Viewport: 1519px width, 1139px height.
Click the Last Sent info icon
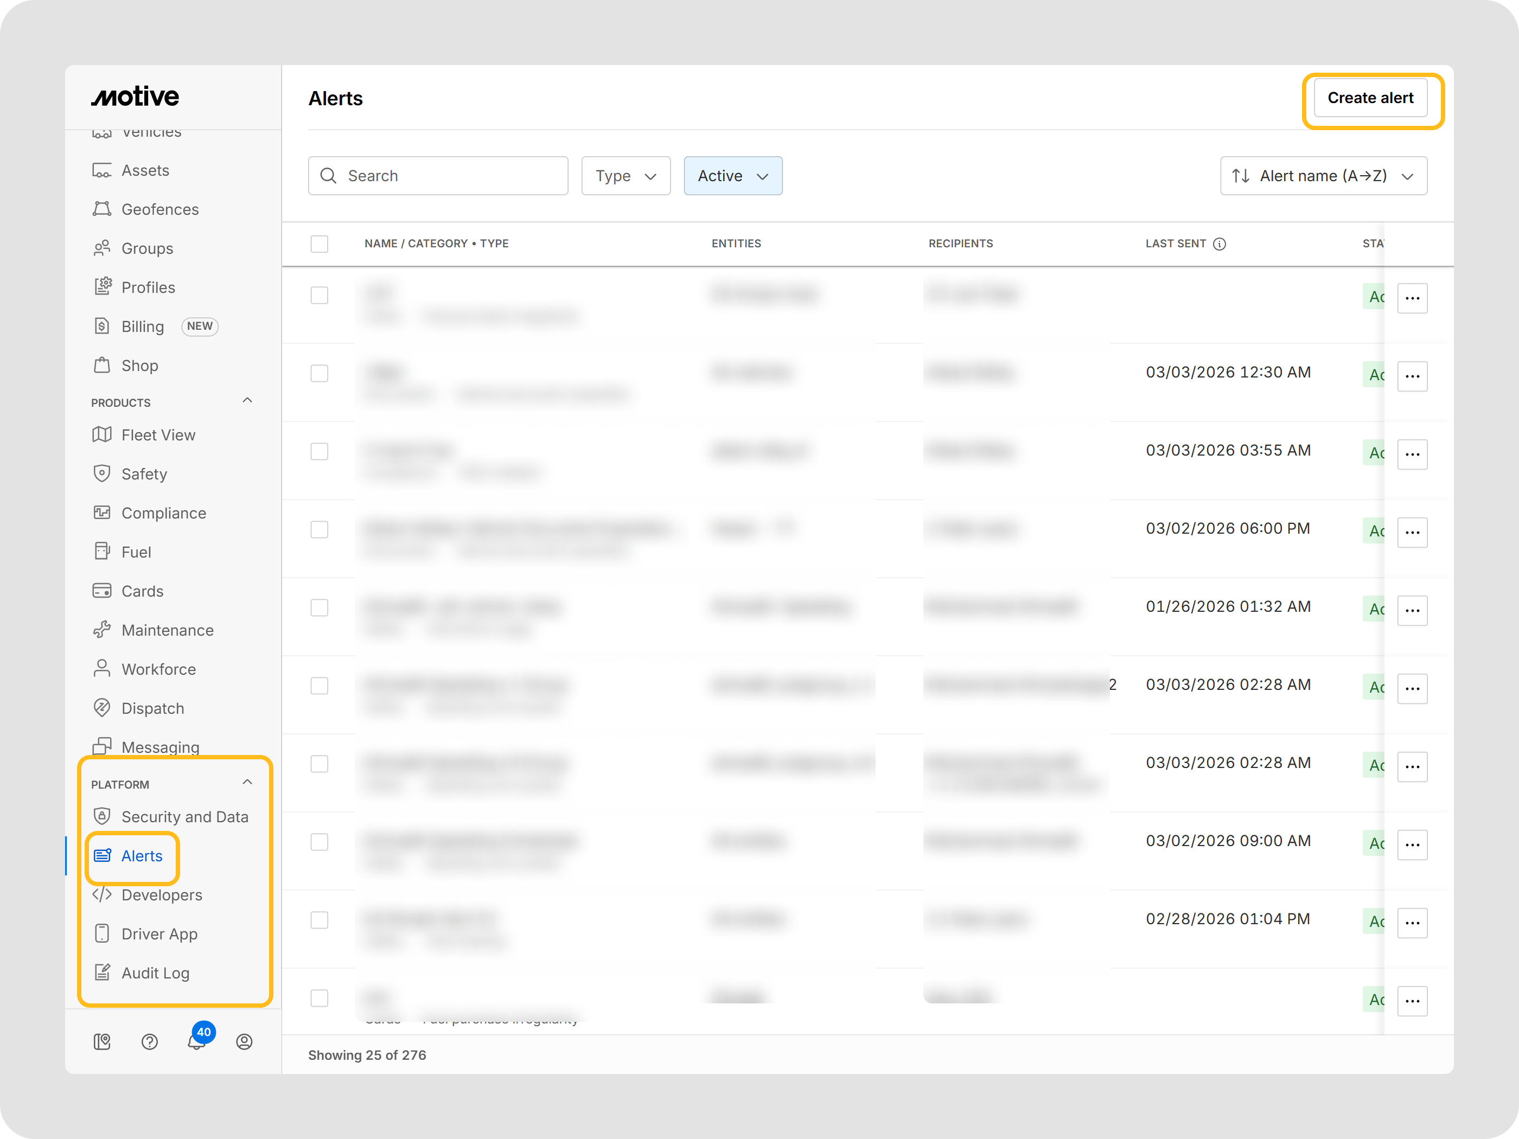1220,244
